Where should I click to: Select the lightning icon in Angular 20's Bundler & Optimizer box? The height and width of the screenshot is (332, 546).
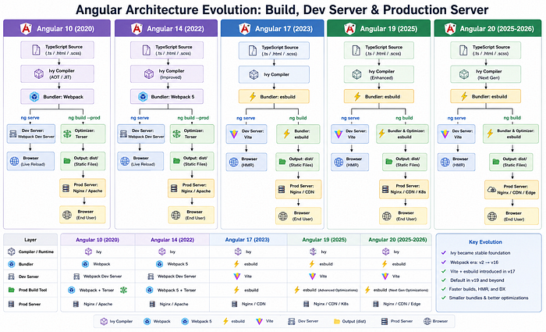pyautogui.click(x=490, y=133)
